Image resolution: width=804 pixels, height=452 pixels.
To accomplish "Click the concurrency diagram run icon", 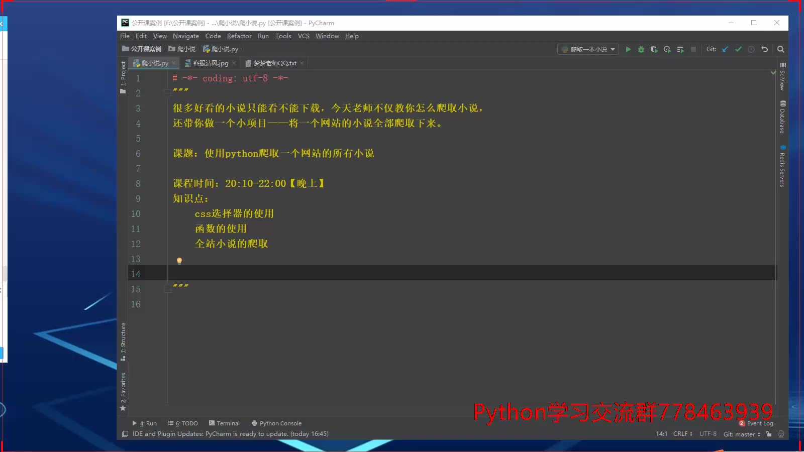I will pos(680,49).
